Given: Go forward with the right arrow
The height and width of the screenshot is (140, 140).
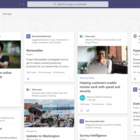Looking at the screenshot, I should (x=23, y=4).
